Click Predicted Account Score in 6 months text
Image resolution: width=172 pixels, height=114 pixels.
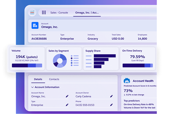pos(140,86)
